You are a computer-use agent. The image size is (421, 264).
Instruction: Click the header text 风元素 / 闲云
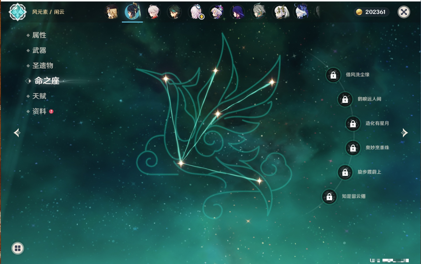48,12
